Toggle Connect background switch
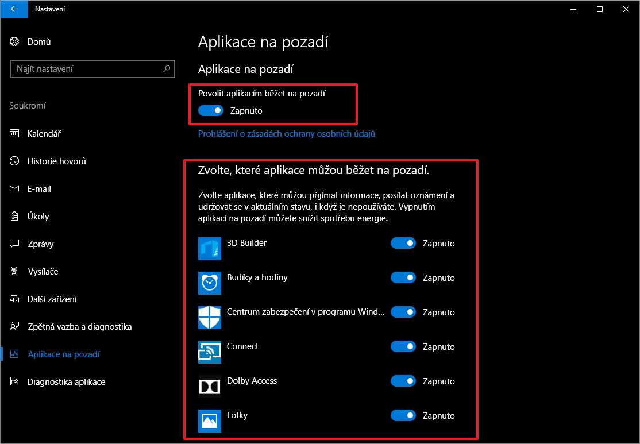640x444 pixels. (403, 347)
